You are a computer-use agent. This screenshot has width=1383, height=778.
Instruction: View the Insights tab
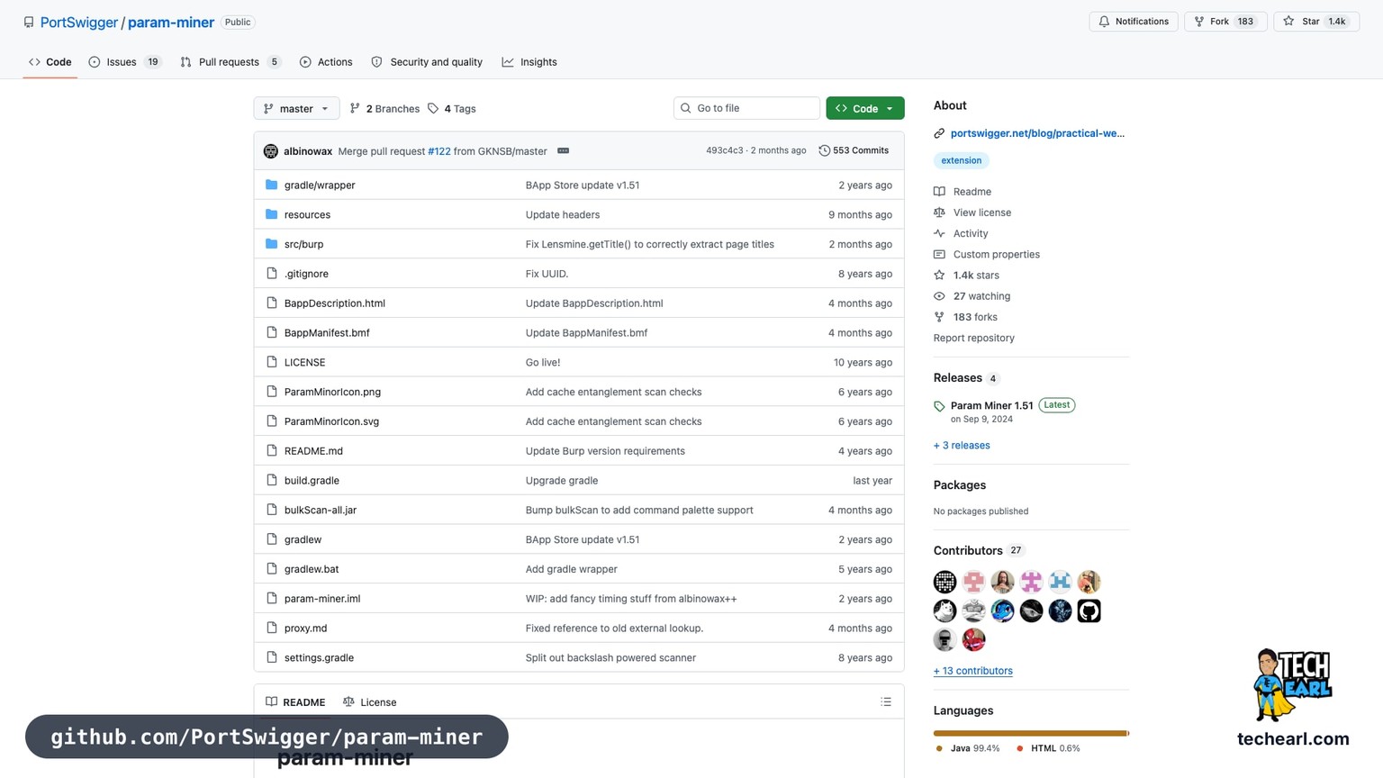529,62
